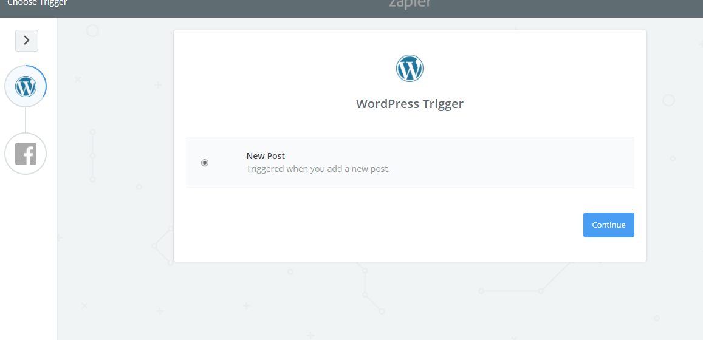
Task: Expand the sidebar with the chevron button
Action: [27, 41]
